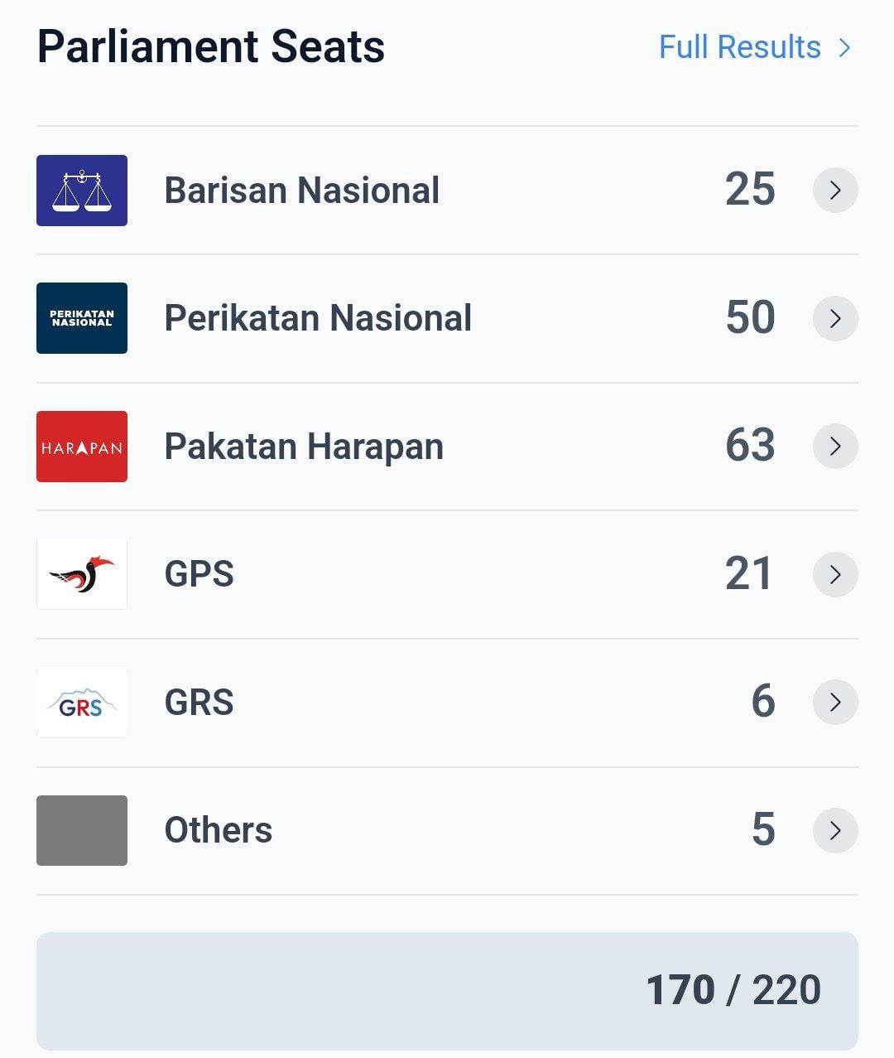The width and height of the screenshot is (894, 1058).
Task: Select the Perikatan Nasional party name
Action: (x=318, y=318)
